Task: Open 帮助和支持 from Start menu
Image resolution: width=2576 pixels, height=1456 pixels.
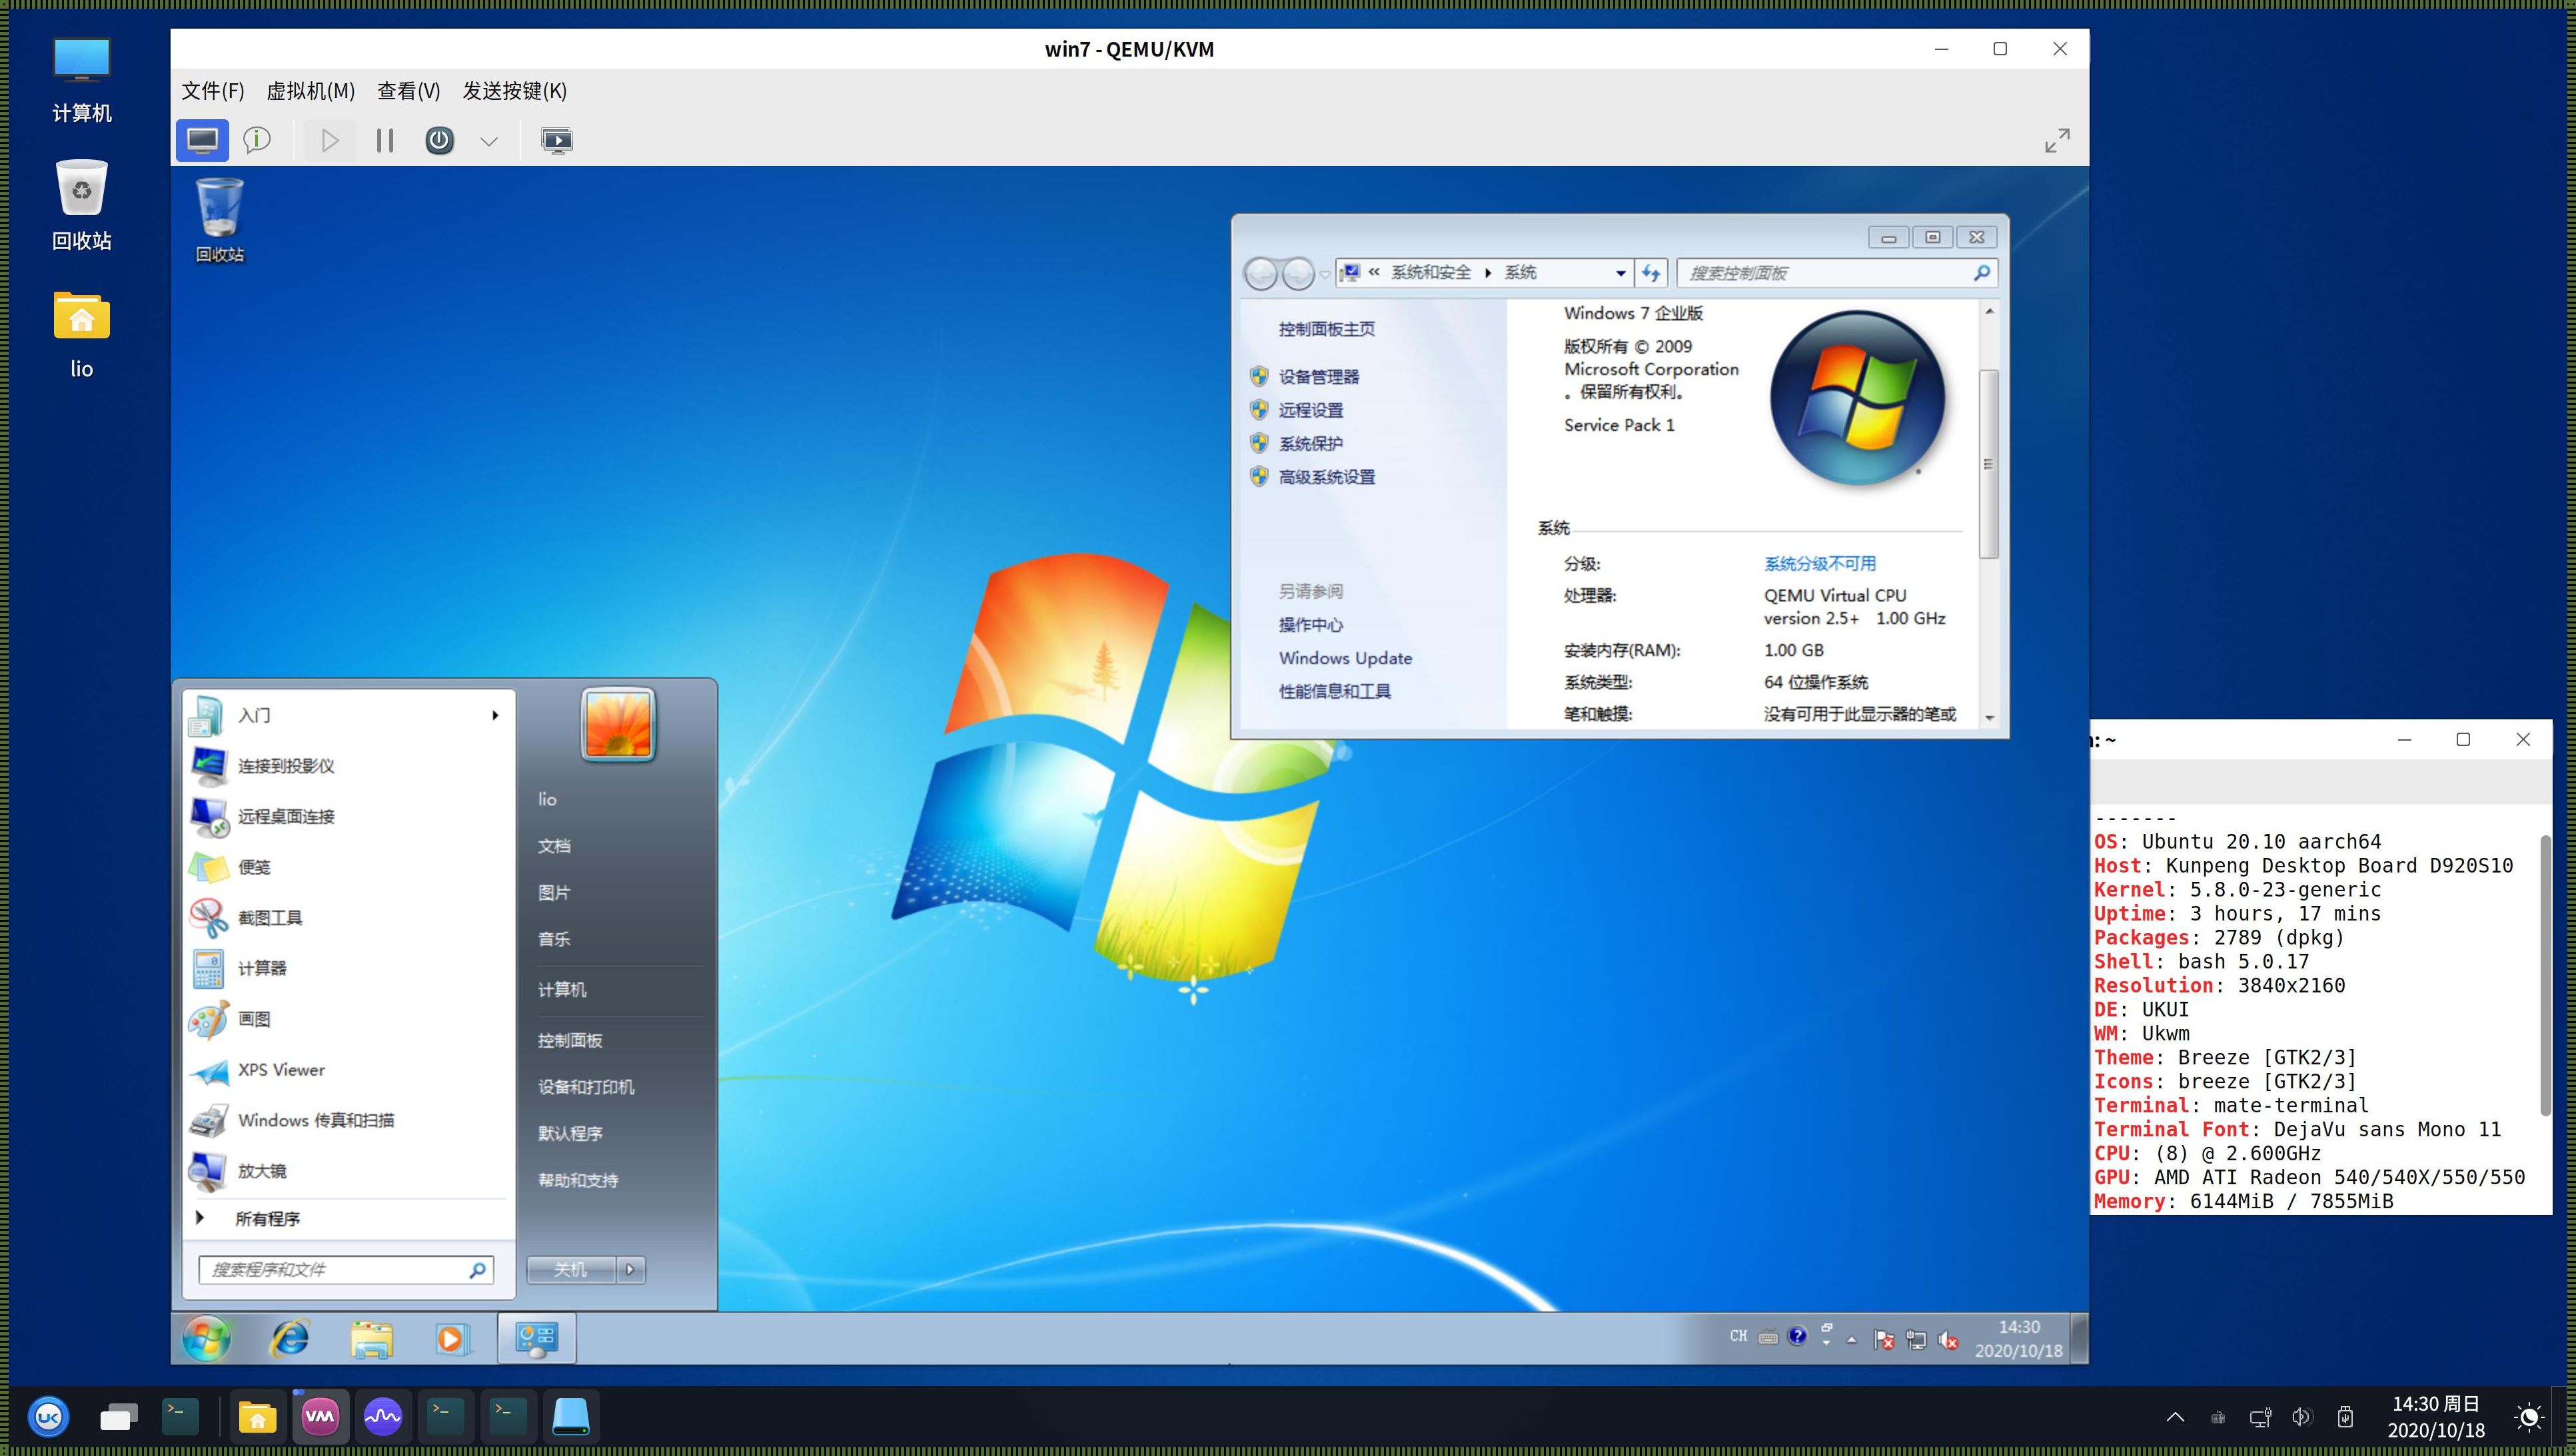Action: point(578,1180)
